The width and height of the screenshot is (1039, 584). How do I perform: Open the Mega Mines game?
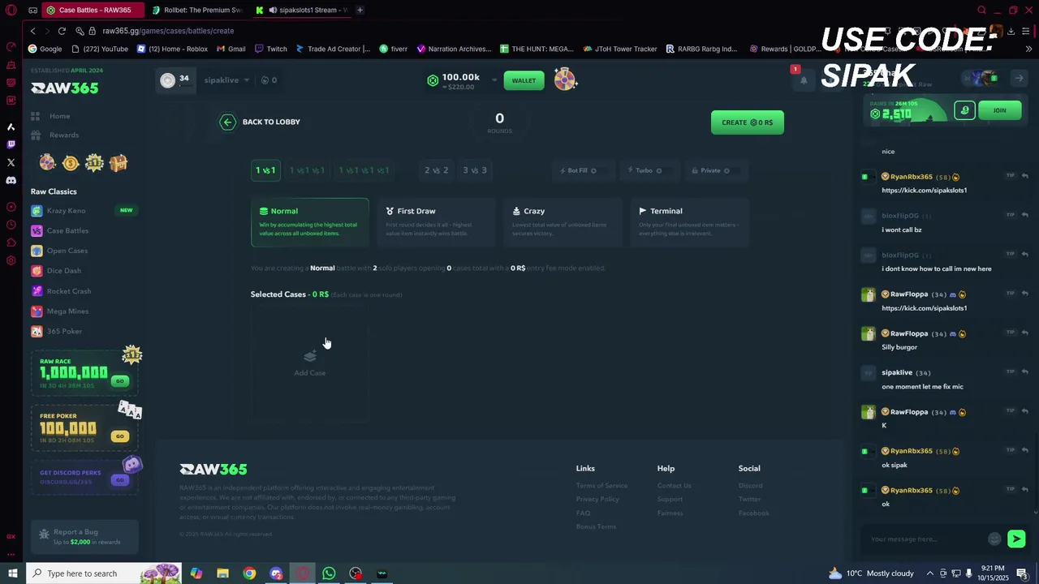(x=67, y=311)
